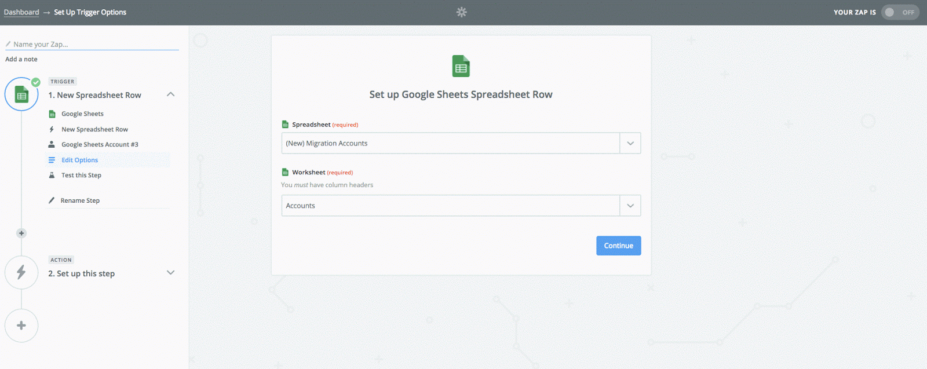The image size is (927, 369).
Task: Click the lines icon beside Edit Options
Action: coord(52,160)
